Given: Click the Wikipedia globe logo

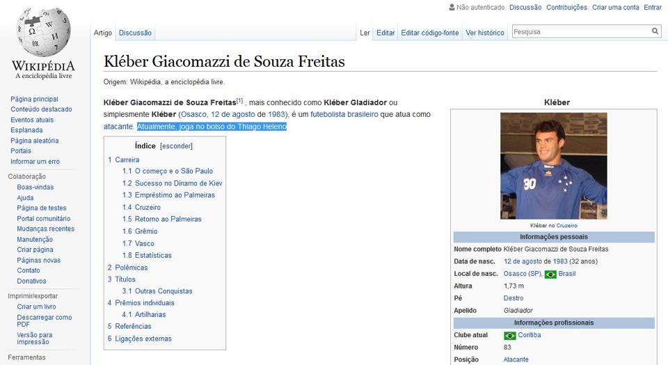Looking at the screenshot, I should point(43,33).
